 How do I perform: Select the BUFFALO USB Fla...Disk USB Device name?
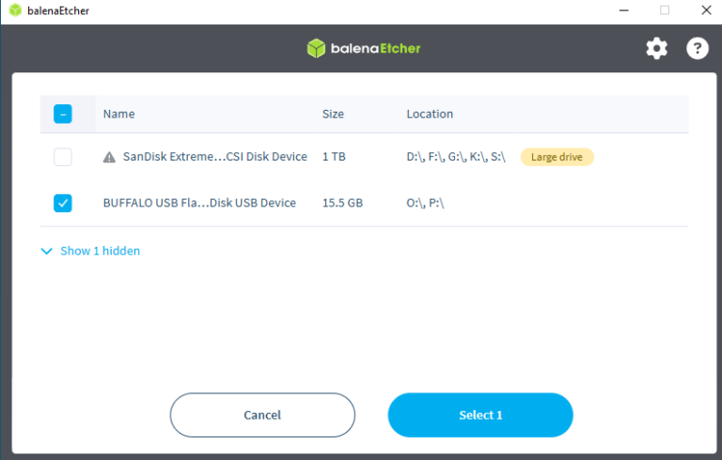(x=199, y=203)
